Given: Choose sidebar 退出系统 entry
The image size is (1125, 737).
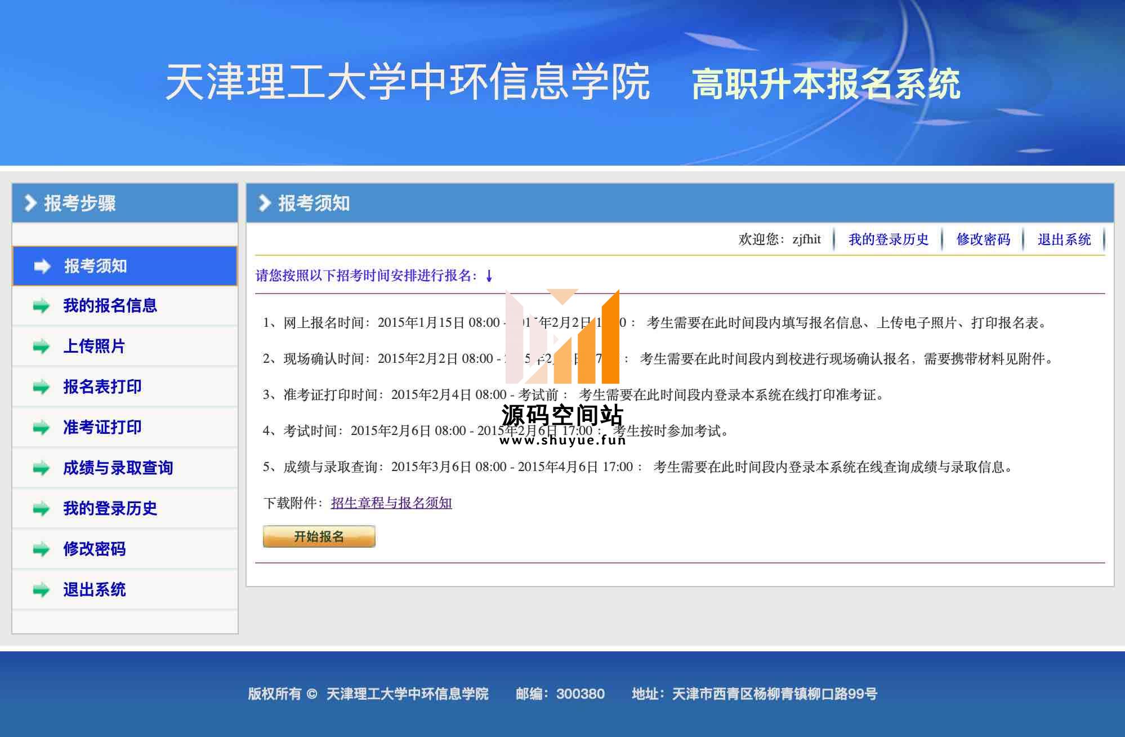Looking at the screenshot, I should [125, 590].
